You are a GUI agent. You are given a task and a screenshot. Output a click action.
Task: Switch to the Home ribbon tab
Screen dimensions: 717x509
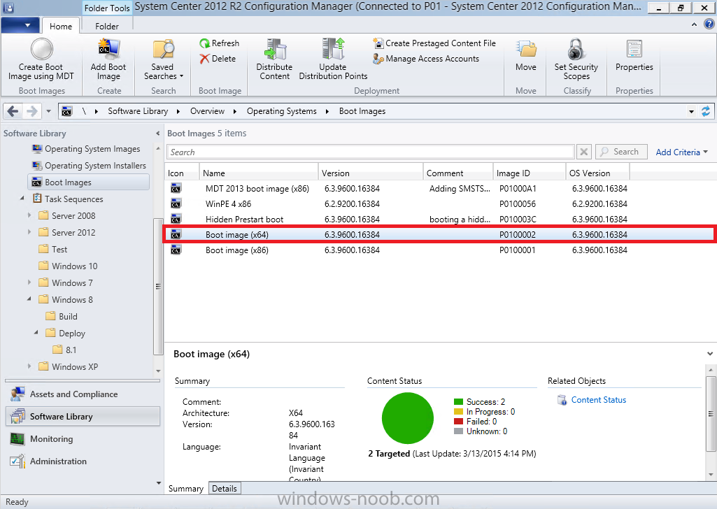point(61,26)
